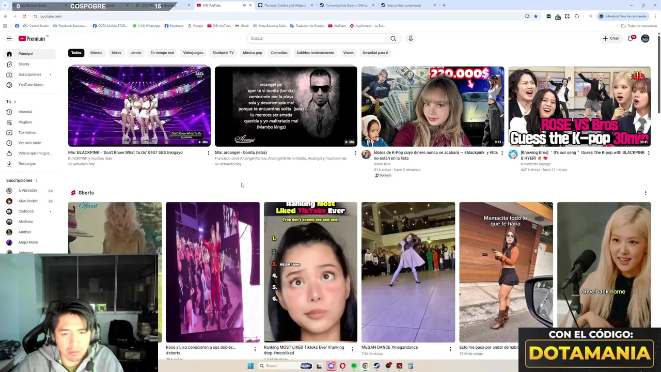Open options for Ranking MOST LIKED TikToks short
661x372 pixels.
353,350
